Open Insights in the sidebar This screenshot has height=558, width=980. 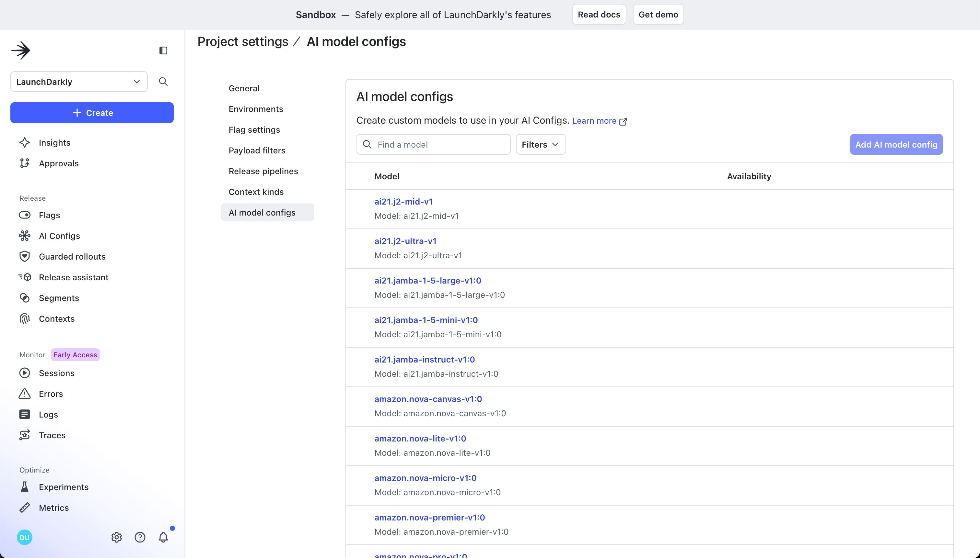(55, 142)
